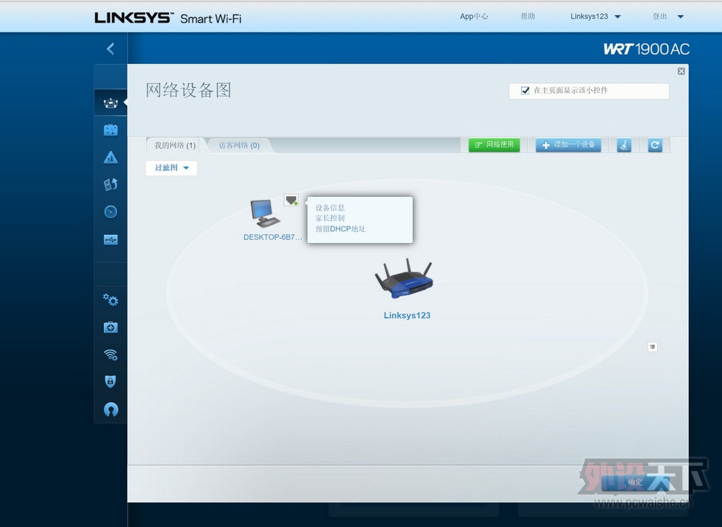Choose 家长控制 in device popup
Image resolution: width=722 pixels, height=527 pixels.
tap(330, 218)
